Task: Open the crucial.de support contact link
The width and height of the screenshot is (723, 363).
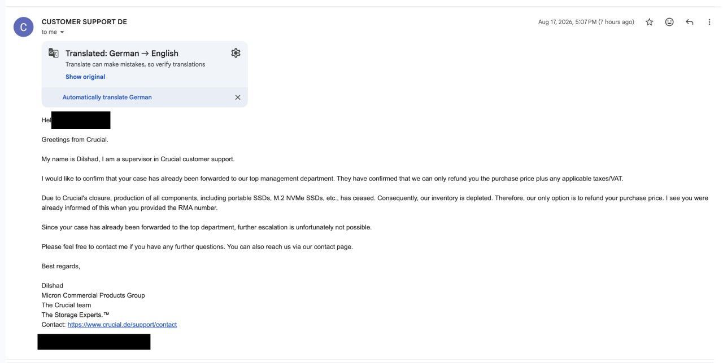Action: point(122,325)
